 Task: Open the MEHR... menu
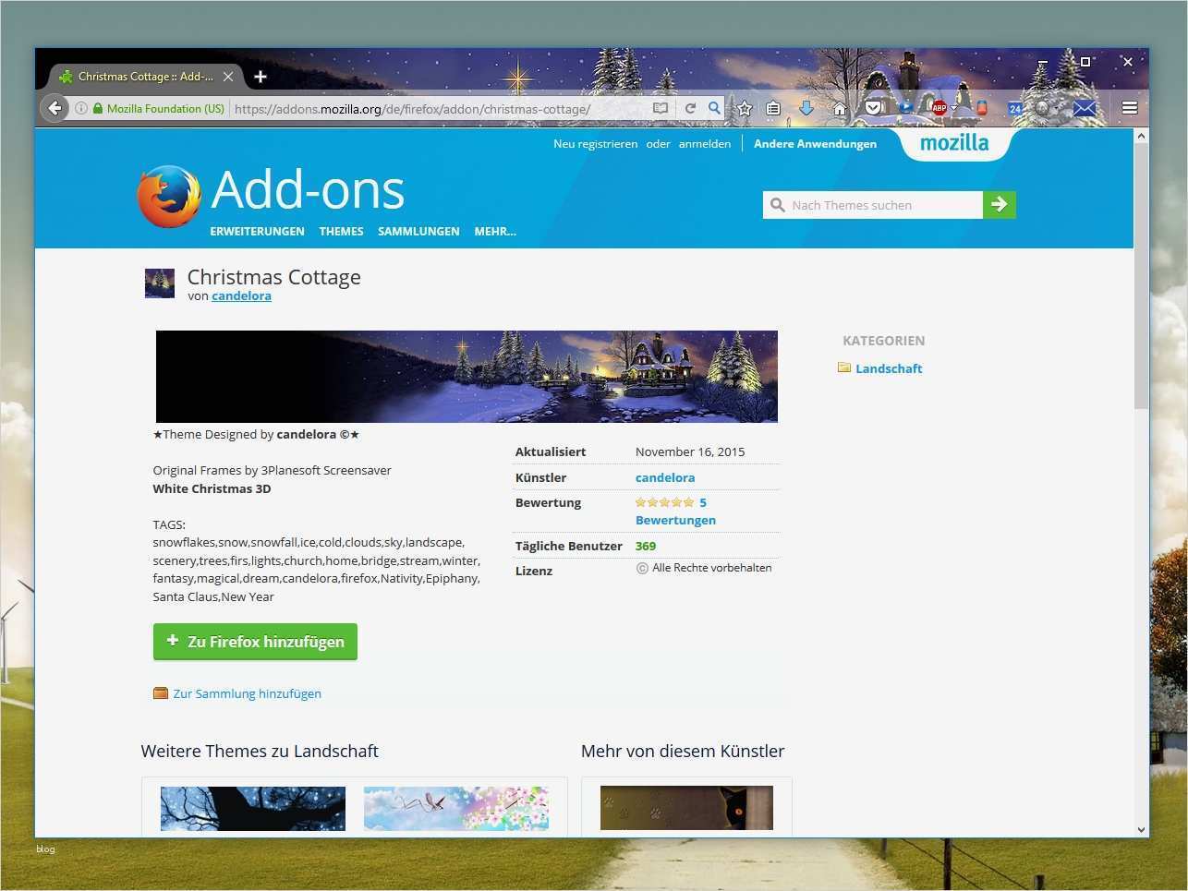pos(495,232)
